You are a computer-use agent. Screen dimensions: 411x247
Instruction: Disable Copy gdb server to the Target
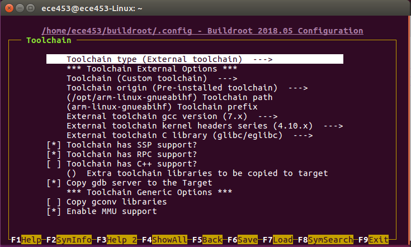pyautogui.click(x=55, y=183)
